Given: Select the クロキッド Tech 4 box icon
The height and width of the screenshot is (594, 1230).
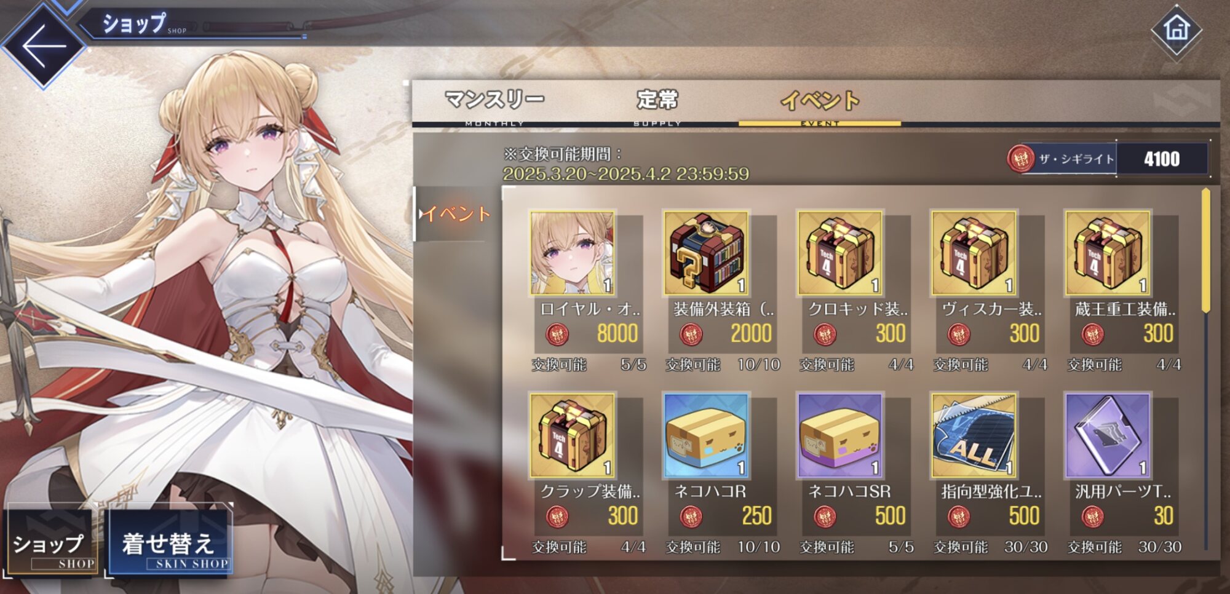Looking at the screenshot, I should pos(840,253).
